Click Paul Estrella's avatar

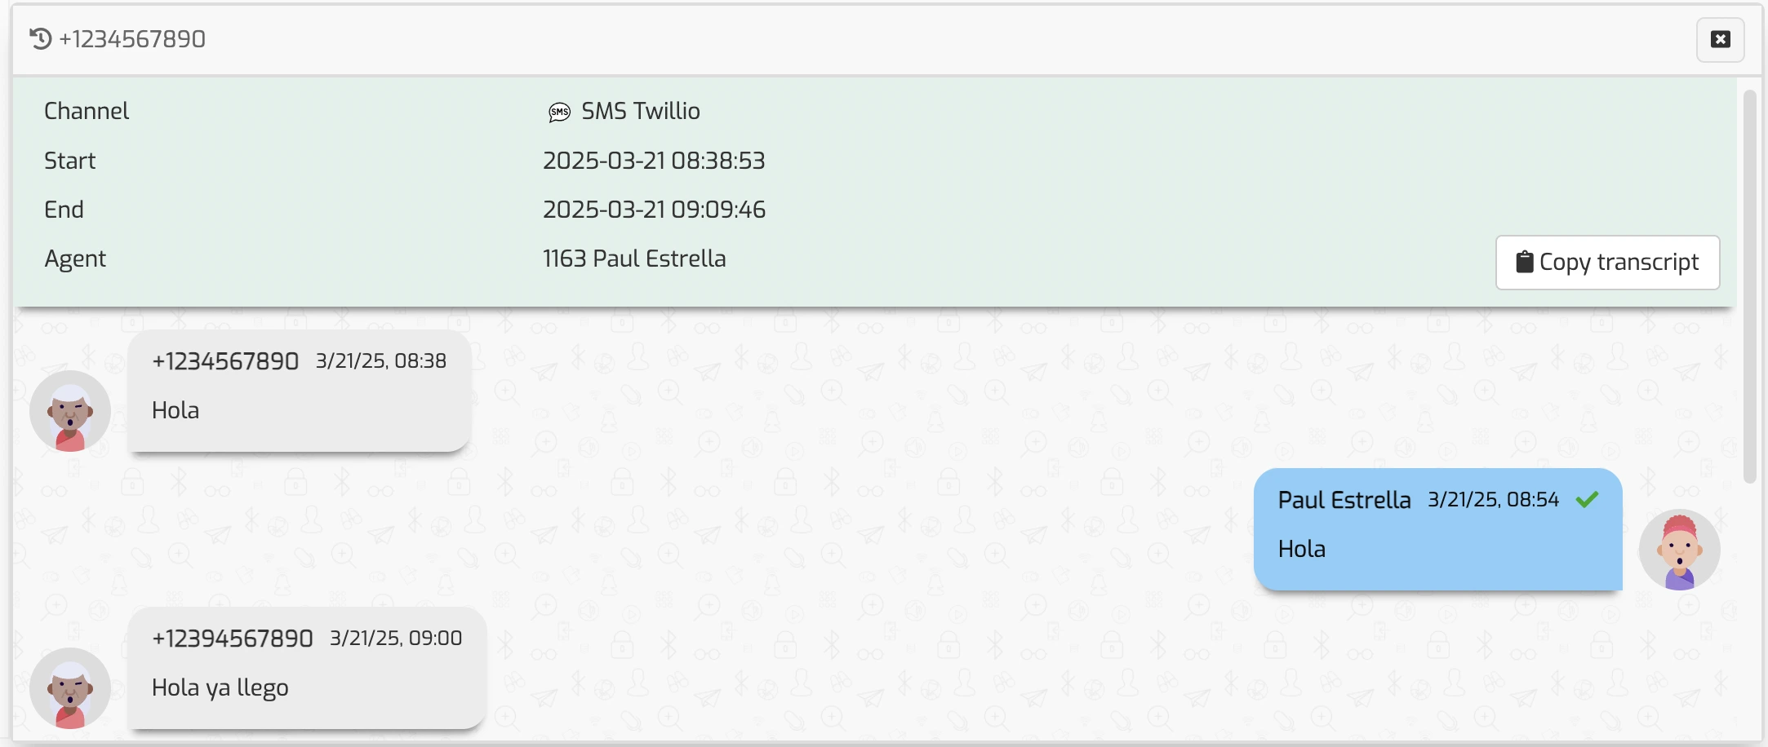click(x=1680, y=550)
